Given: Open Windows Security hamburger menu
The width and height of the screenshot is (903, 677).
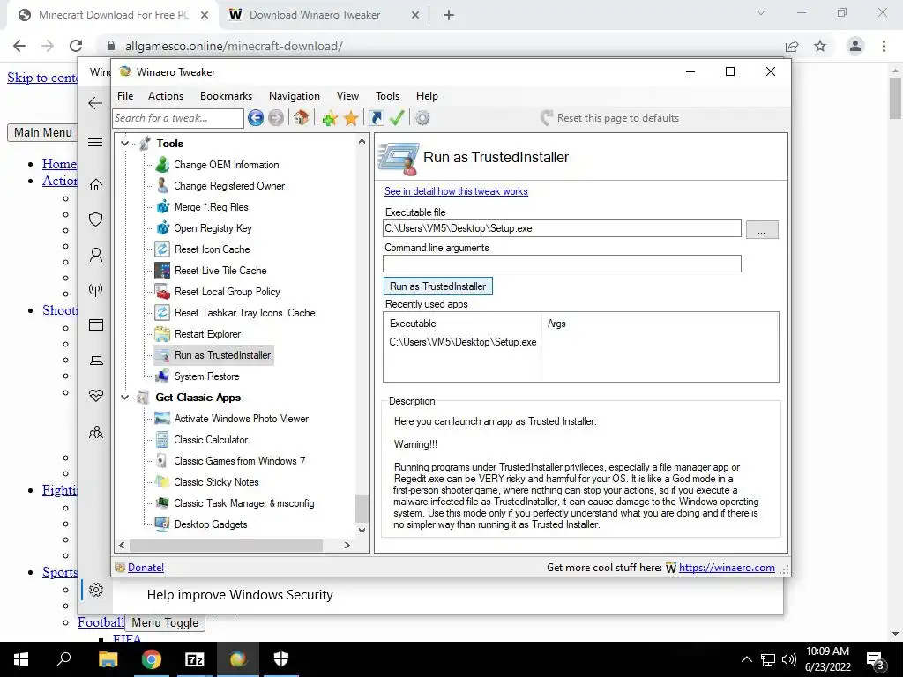Looking at the screenshot, I should point(95,142).
